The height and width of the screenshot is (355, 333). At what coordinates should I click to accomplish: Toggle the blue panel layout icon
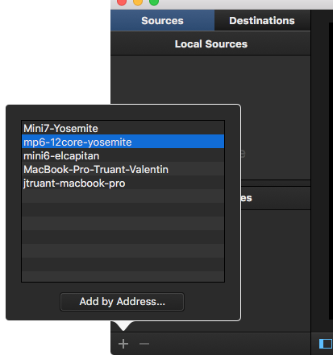326,344
